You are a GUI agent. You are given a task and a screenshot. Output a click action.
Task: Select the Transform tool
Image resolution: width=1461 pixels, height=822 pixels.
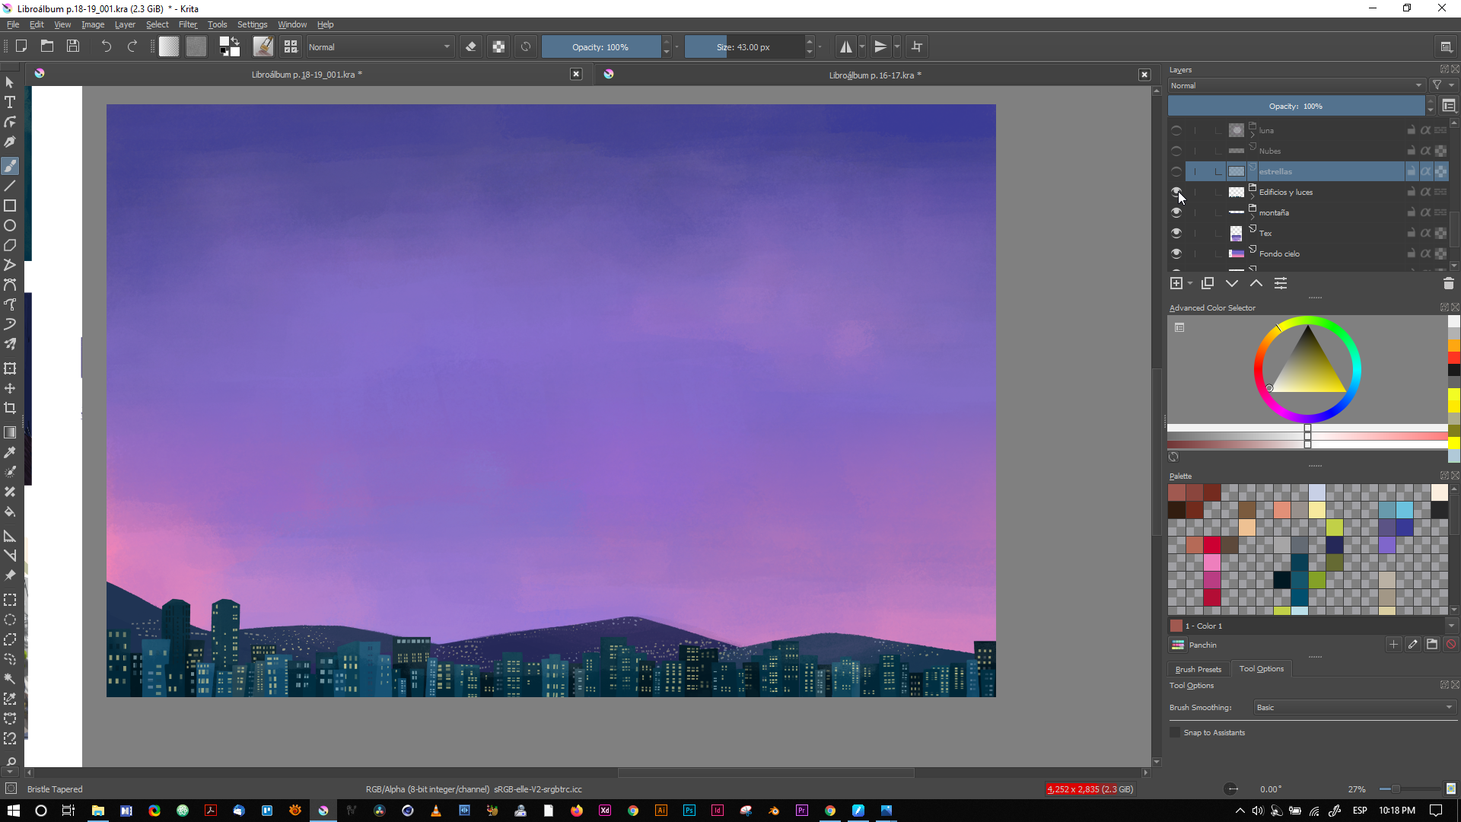(x=10, y=368)
